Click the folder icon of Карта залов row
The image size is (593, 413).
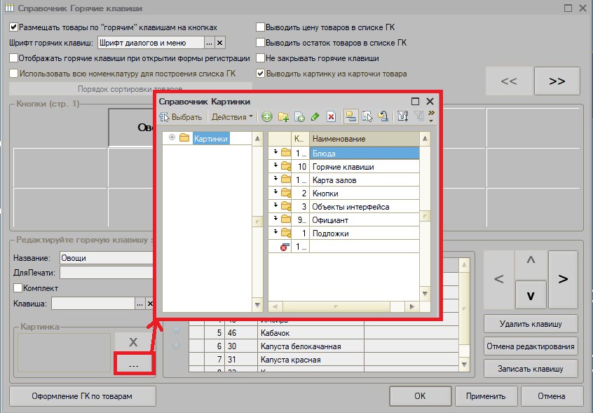click(286, 180)
